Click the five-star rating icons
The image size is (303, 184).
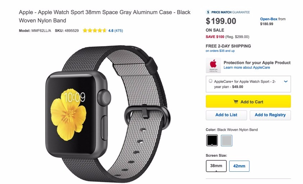coord(95,31)
